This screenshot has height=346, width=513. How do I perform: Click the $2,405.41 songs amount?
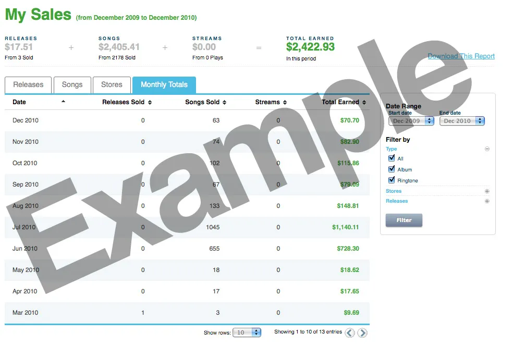[119, 47]
